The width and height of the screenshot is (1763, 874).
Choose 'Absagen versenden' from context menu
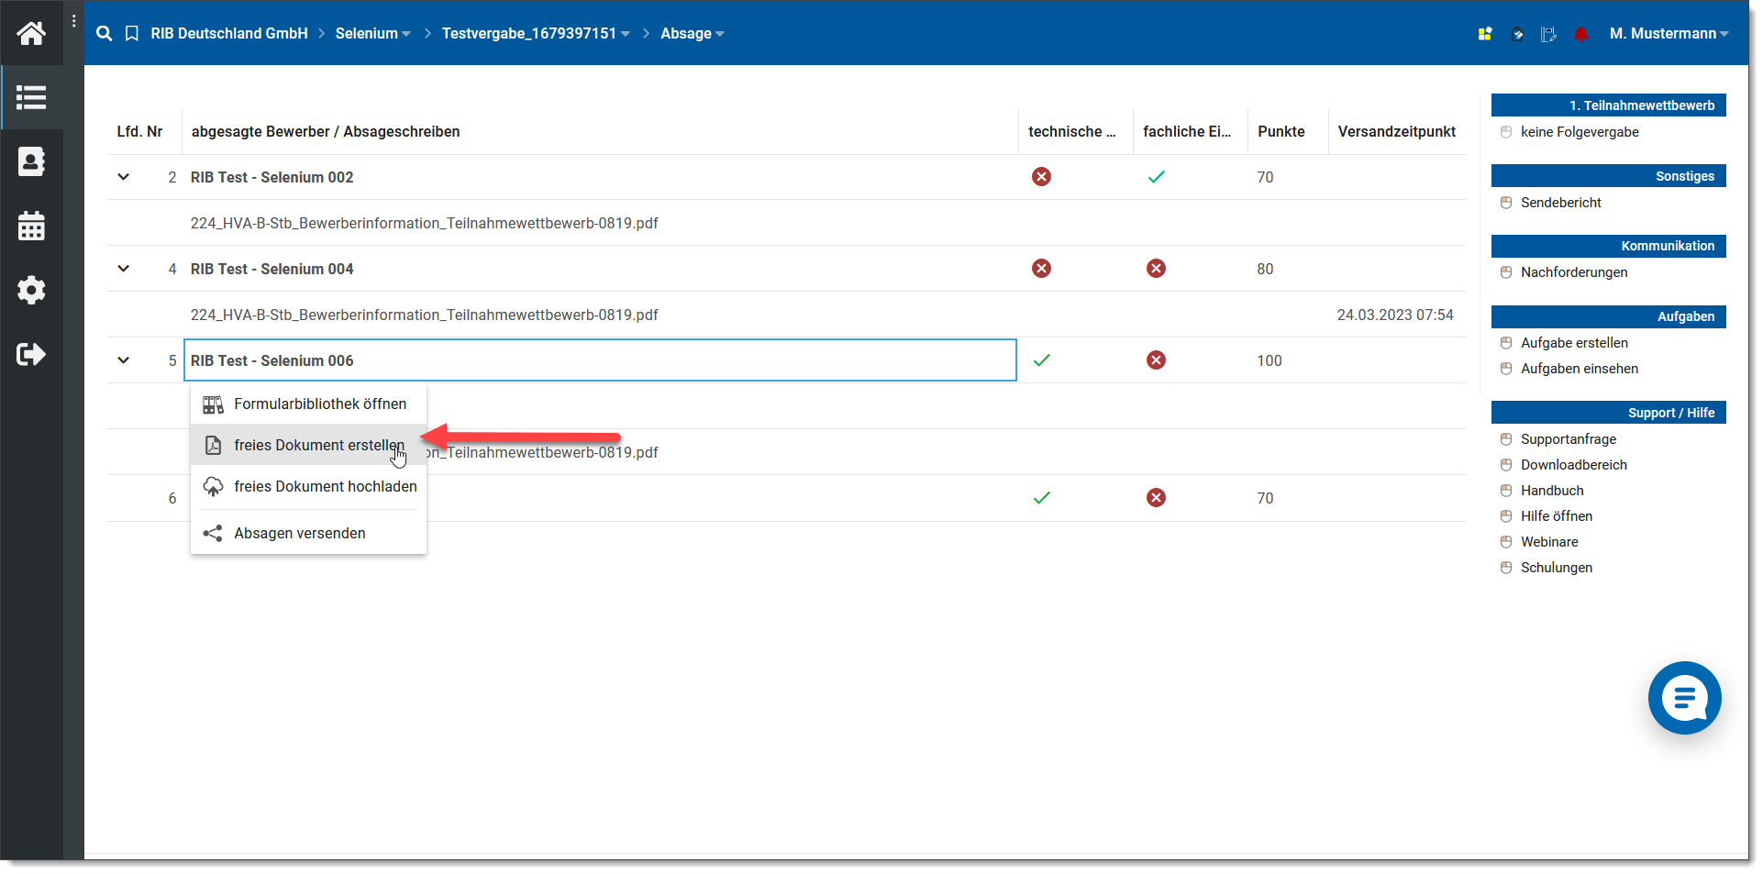[x=299, y=534]
